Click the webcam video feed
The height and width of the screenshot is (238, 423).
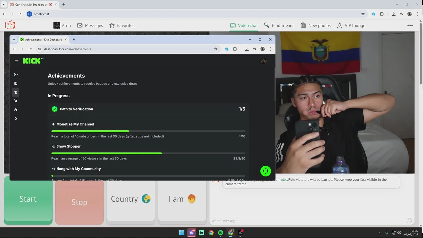(x=345, y=102)
